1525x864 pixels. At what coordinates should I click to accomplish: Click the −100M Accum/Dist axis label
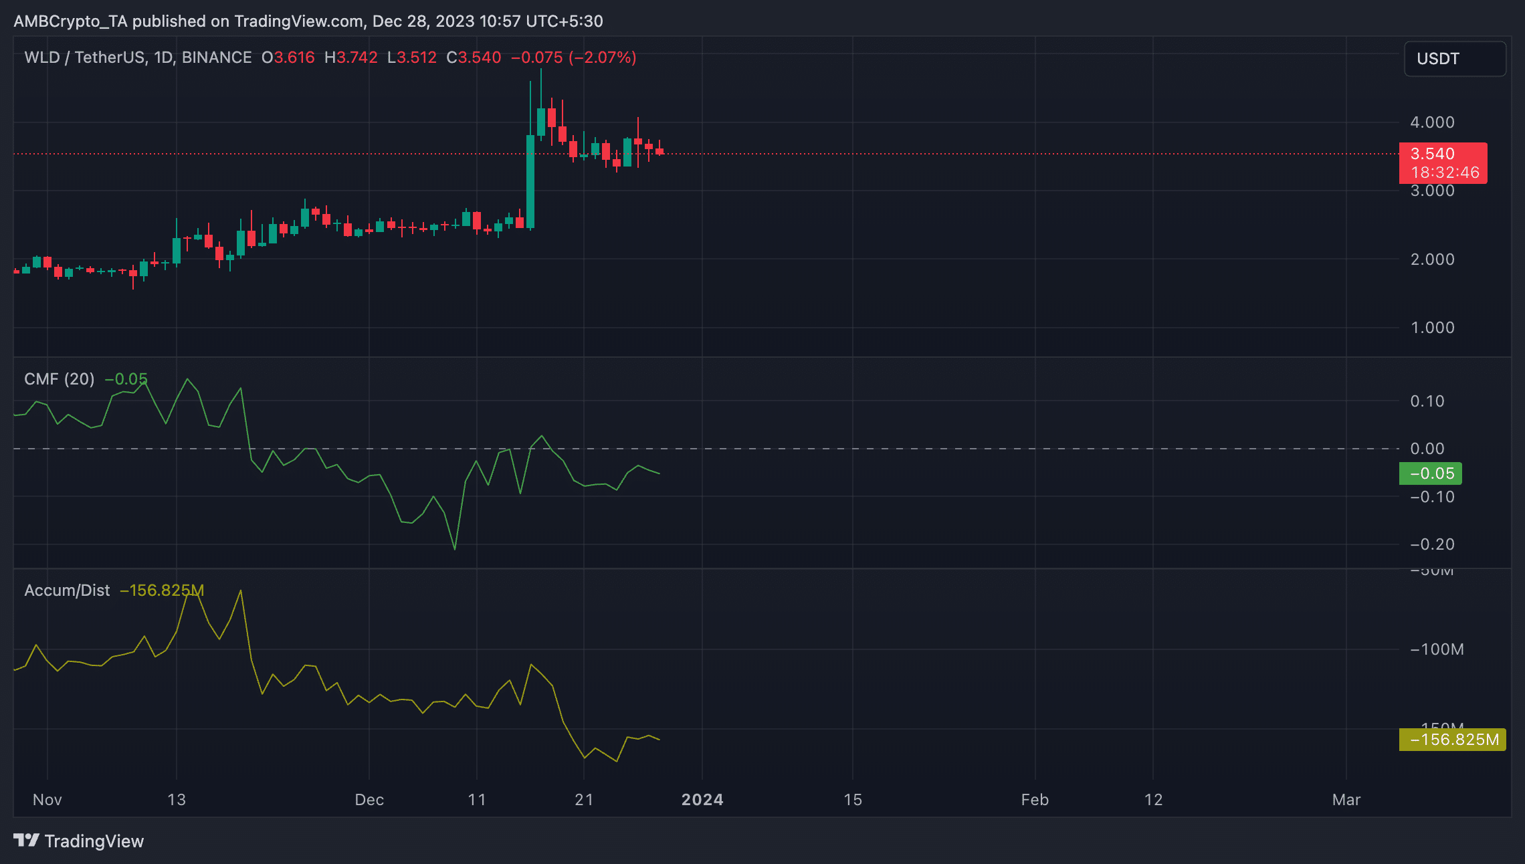click(x=1437, y=649)
